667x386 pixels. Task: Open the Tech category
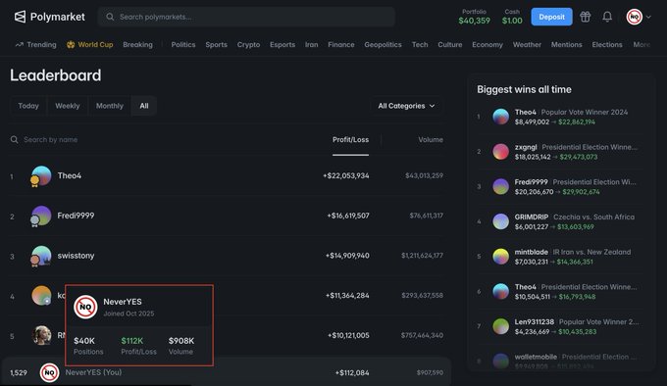coord(420,45)
